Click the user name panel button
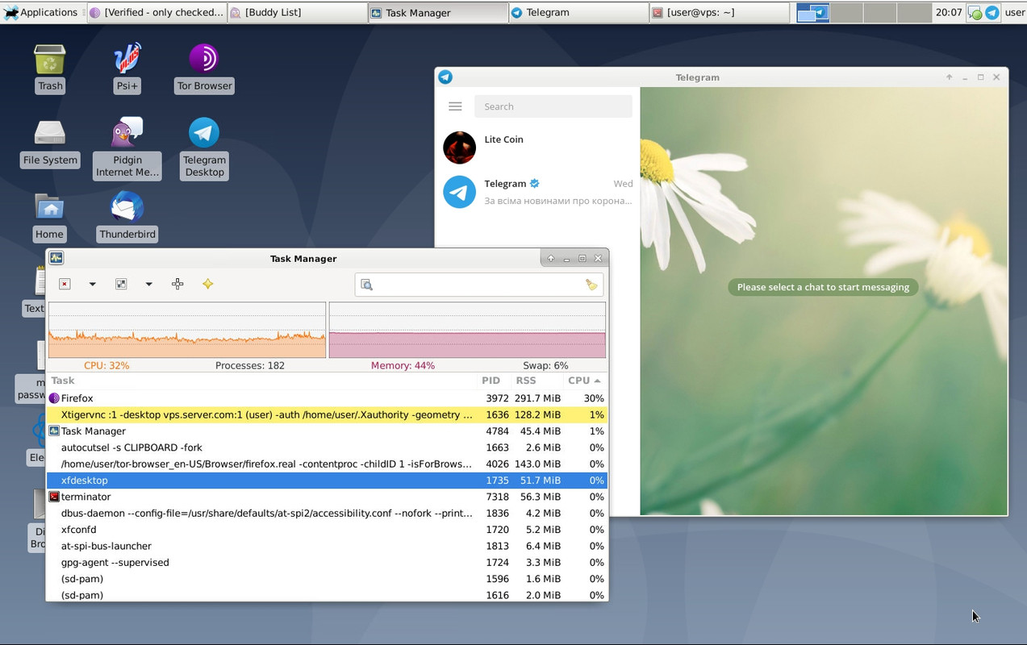Viewport: 1027px width, 645px height. click(x=1014, y=12)
